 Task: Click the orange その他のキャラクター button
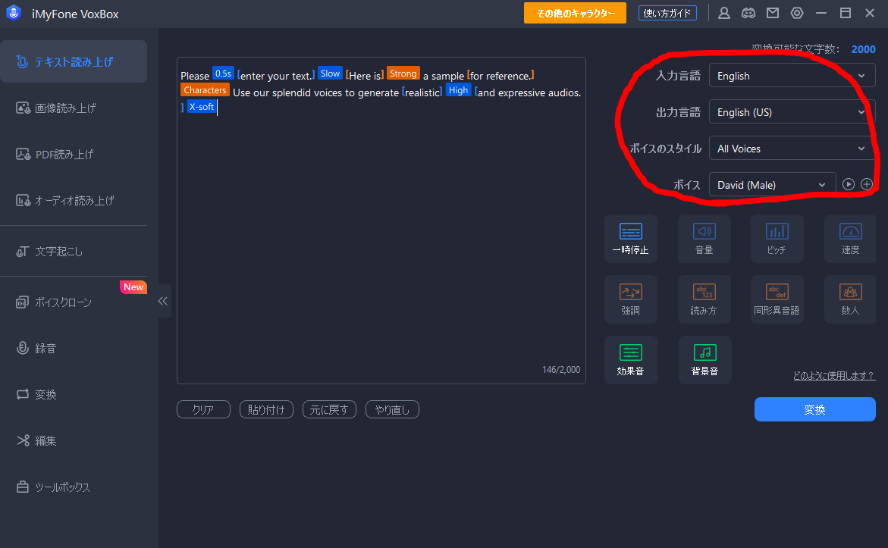click(x=575, y=13)
